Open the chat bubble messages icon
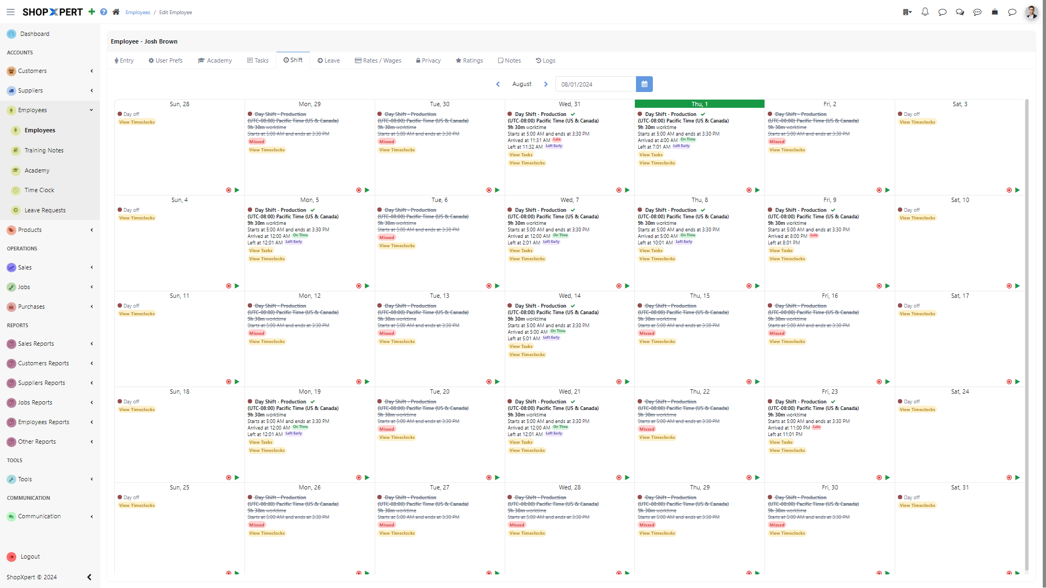The image size is (1046, 588). coord(943,12)
